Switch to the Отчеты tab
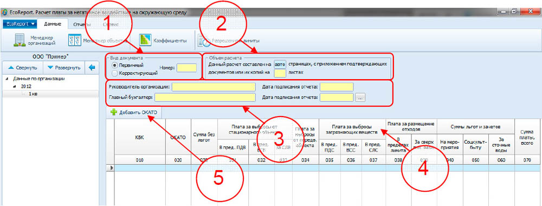Screen dimensions: 542x206 (82, 24)
